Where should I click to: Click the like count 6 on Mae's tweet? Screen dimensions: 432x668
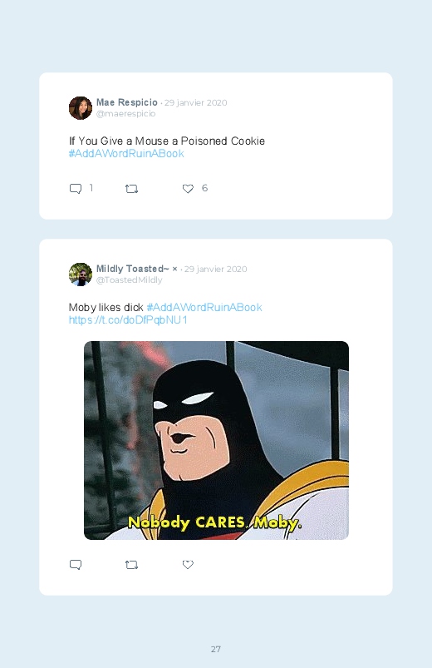(x=204, y=188)
